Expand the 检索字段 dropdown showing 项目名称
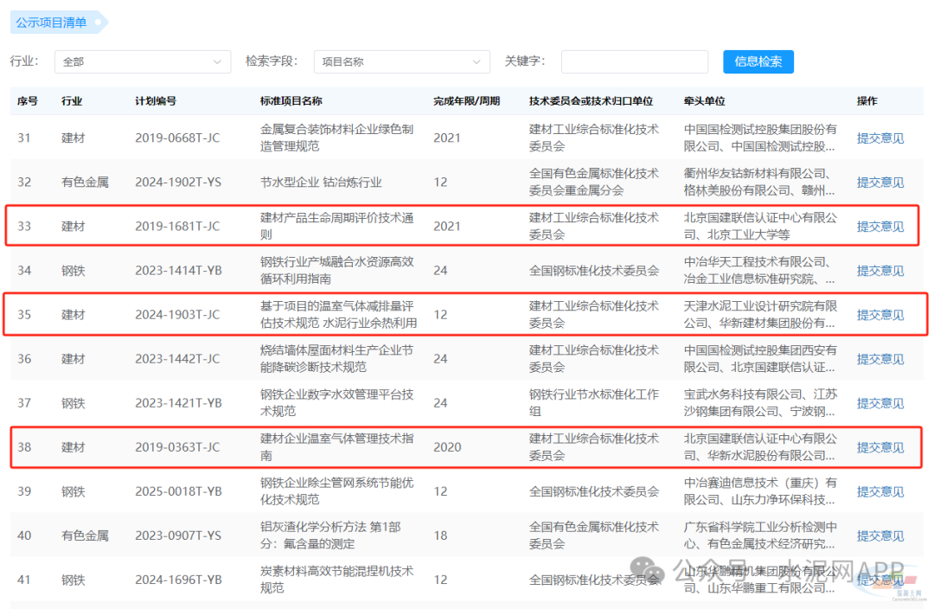 tap(401, 62)
